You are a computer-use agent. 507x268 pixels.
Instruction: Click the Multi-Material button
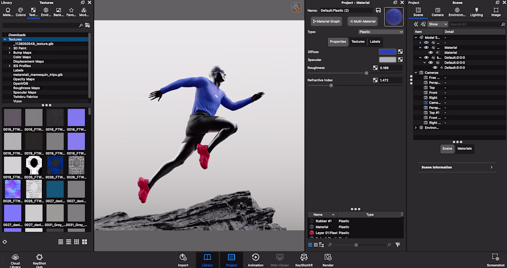(362, 21)
